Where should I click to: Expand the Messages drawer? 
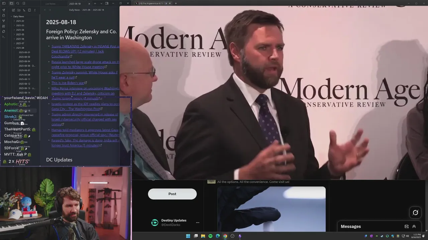click(414, 226)
